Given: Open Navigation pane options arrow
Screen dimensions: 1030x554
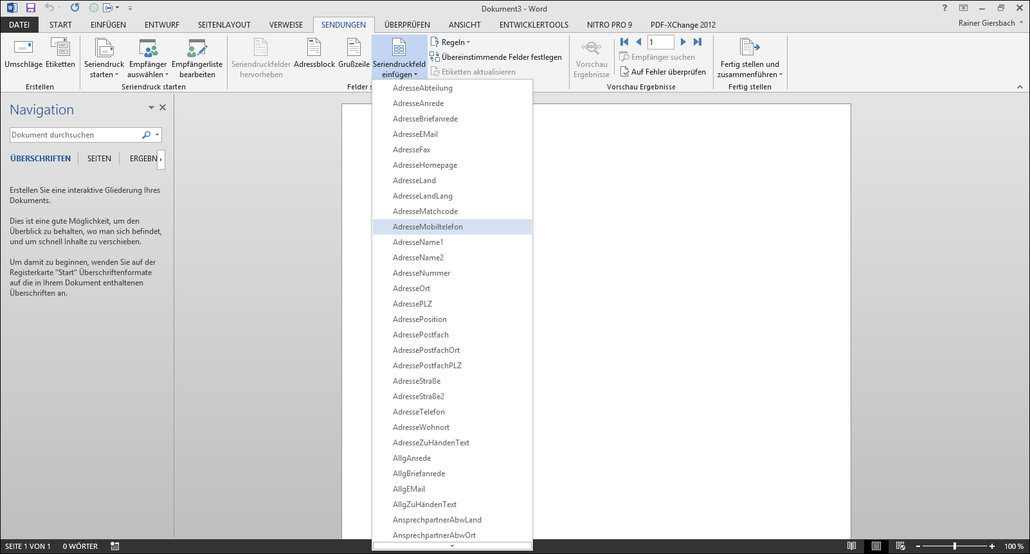Looking at the screenshot, I should [151, 107].
